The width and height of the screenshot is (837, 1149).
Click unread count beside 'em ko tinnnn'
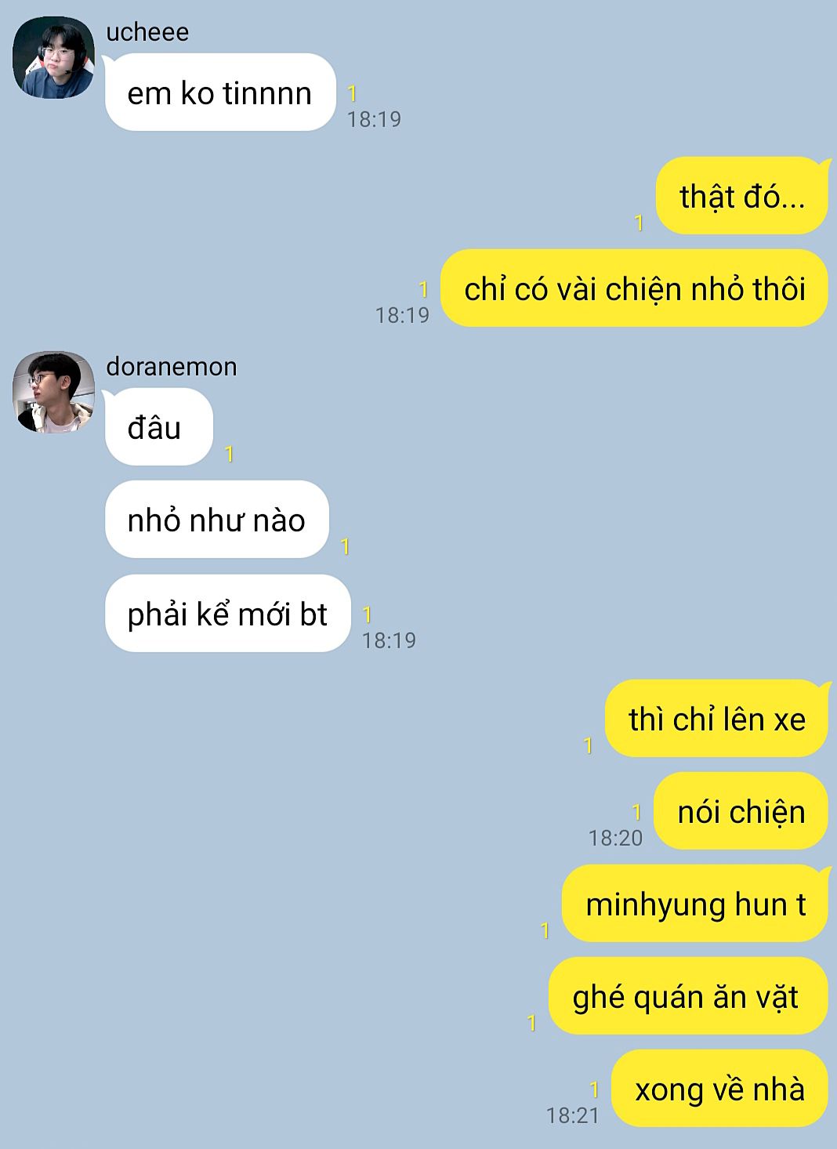353,93
